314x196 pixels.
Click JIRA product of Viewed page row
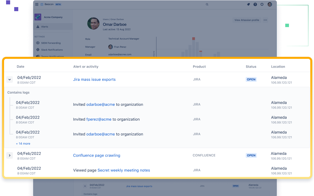click(x=197, y=170)
